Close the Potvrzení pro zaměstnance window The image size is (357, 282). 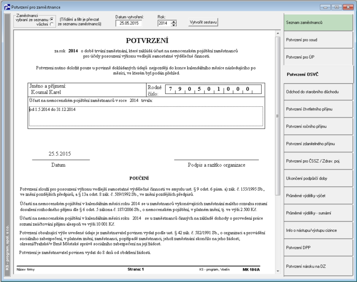tap(348, 8)
